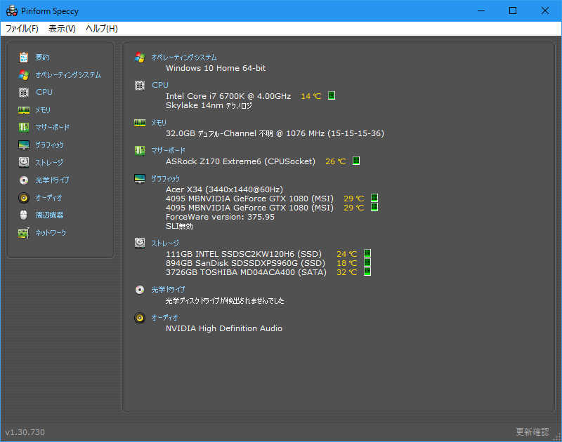Click temperature icon next to INTEL SSD 24 ℃

click(x=367, y=253)
